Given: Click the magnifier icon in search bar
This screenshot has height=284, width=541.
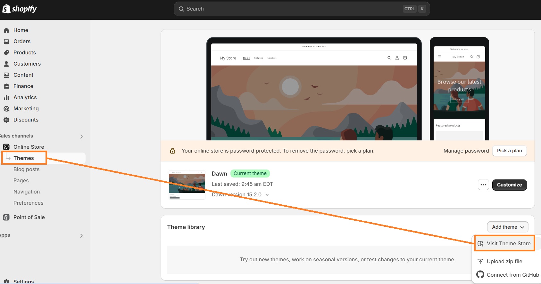Looking at the screenshot, I should pyautogui.click(x=181, y=9).
